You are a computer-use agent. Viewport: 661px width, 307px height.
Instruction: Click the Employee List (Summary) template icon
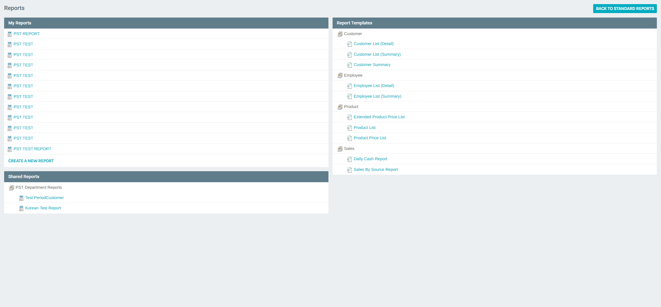click(x=349, y=97)
